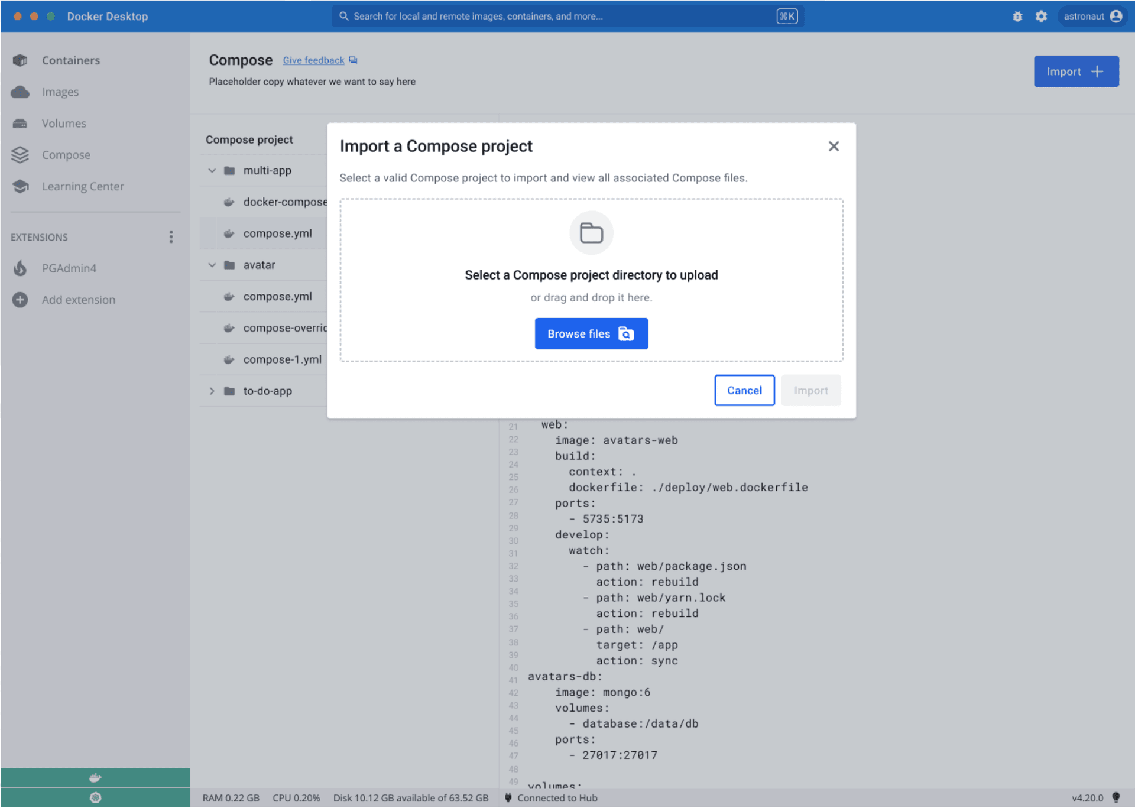Click the Add extension plus icon
This screenshot has width=1135, height=808.
pos(20,300)
